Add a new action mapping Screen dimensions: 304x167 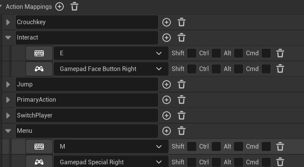59,7
